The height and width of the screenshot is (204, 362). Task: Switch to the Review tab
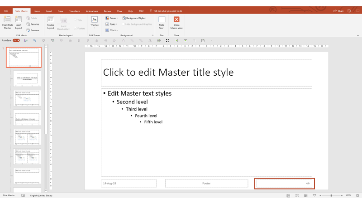click(107, 11)
